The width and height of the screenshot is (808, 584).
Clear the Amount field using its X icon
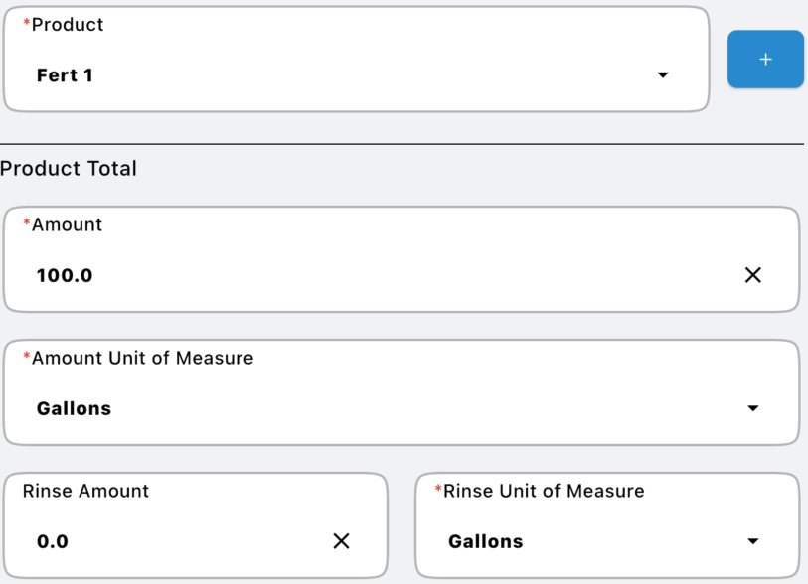click(x=753, y=275)
